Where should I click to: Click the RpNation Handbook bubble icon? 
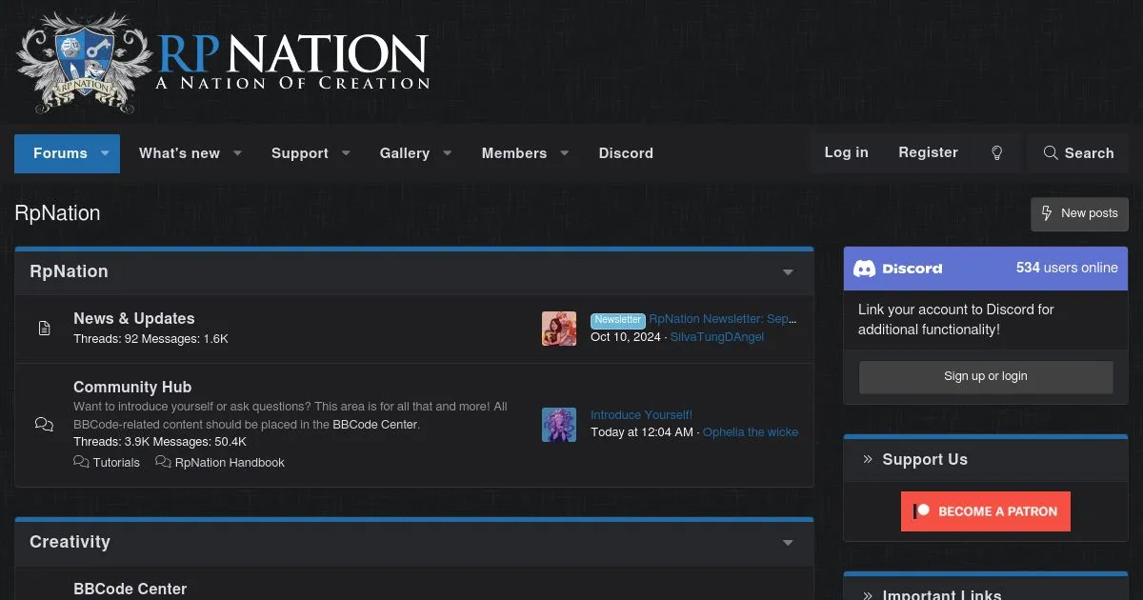pos(163,462)
